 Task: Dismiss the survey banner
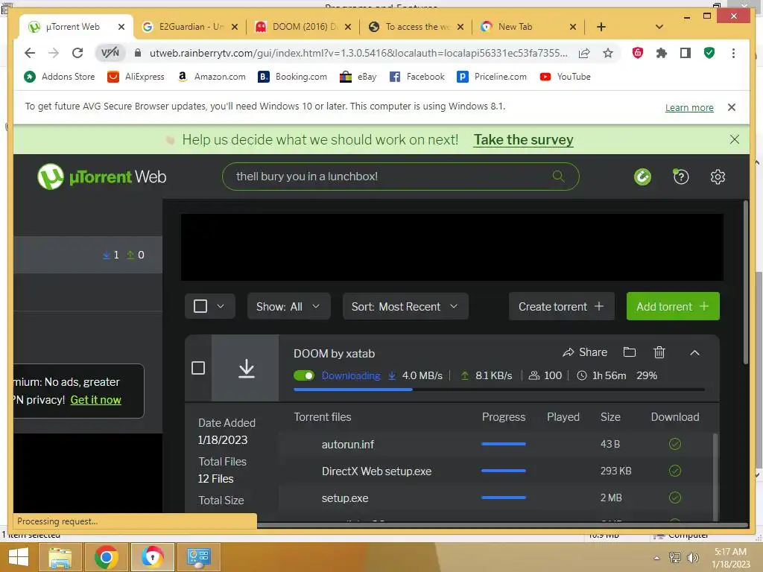pyautogui.click(x=734, y=139)
